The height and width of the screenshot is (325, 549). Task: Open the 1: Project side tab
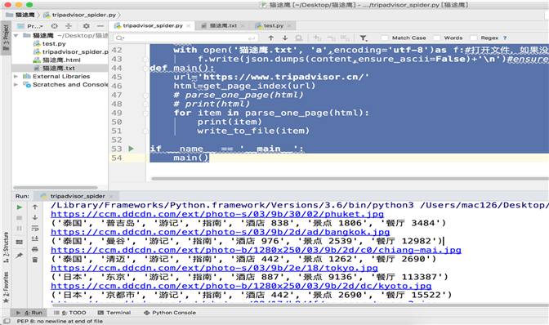tap(6, 37)
